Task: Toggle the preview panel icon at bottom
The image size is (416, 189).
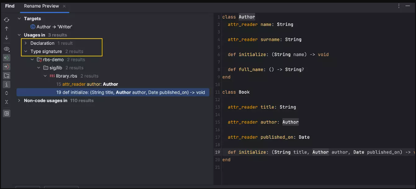Action: (x=7, y=114)
